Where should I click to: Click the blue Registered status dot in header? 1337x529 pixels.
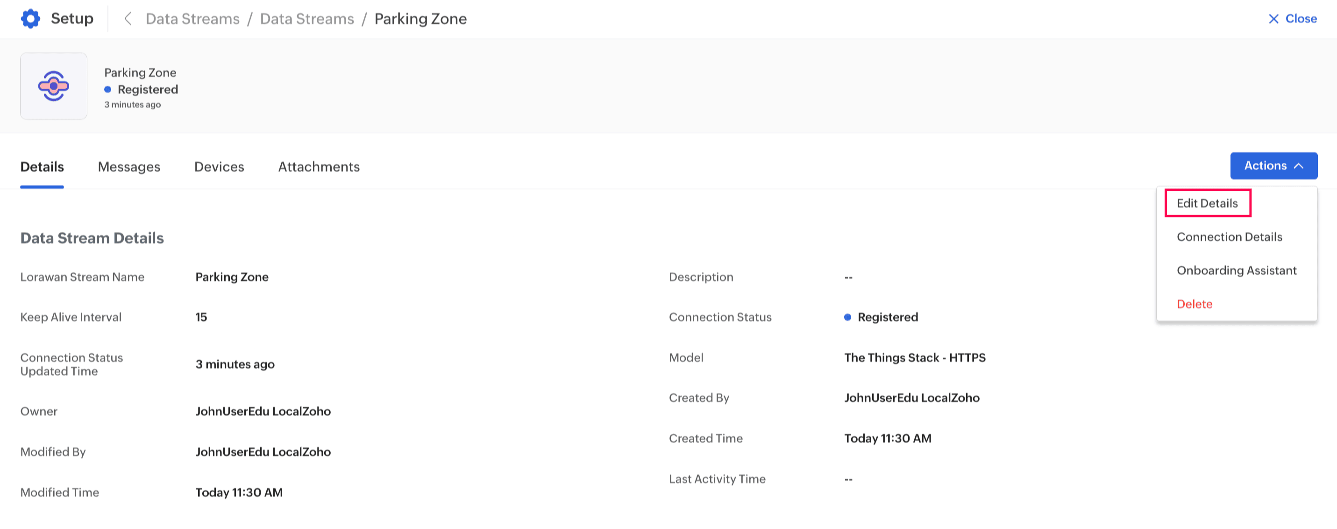click(107, 90)
